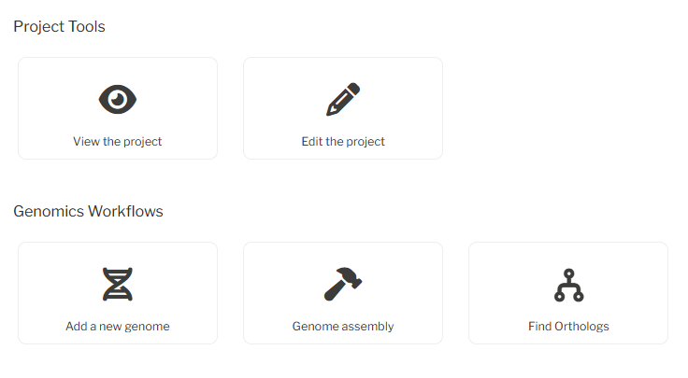Open the Genome assembly workflow card
The height and width of the screenshot is (378, 688).
pyautogui.click(x=343, y=293)
